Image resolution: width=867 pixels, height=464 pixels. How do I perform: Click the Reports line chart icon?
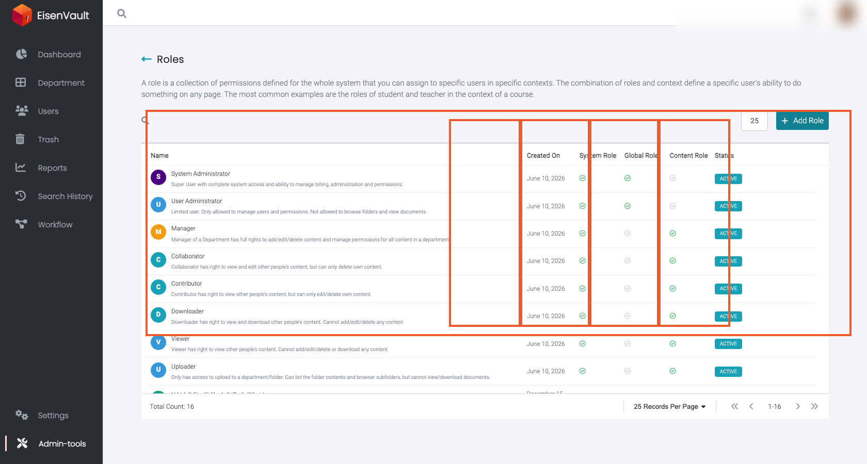pos(21,168)
